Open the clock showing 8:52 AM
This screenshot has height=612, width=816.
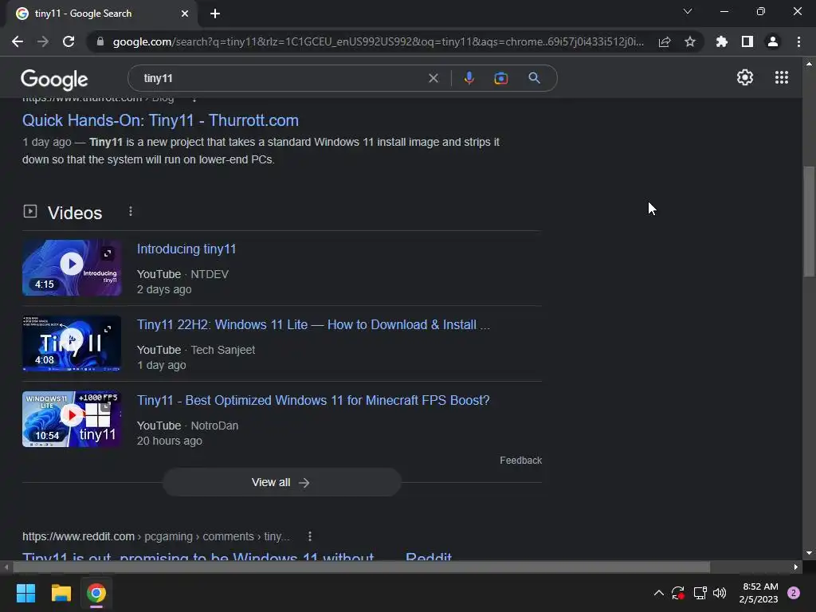point(759,593)
